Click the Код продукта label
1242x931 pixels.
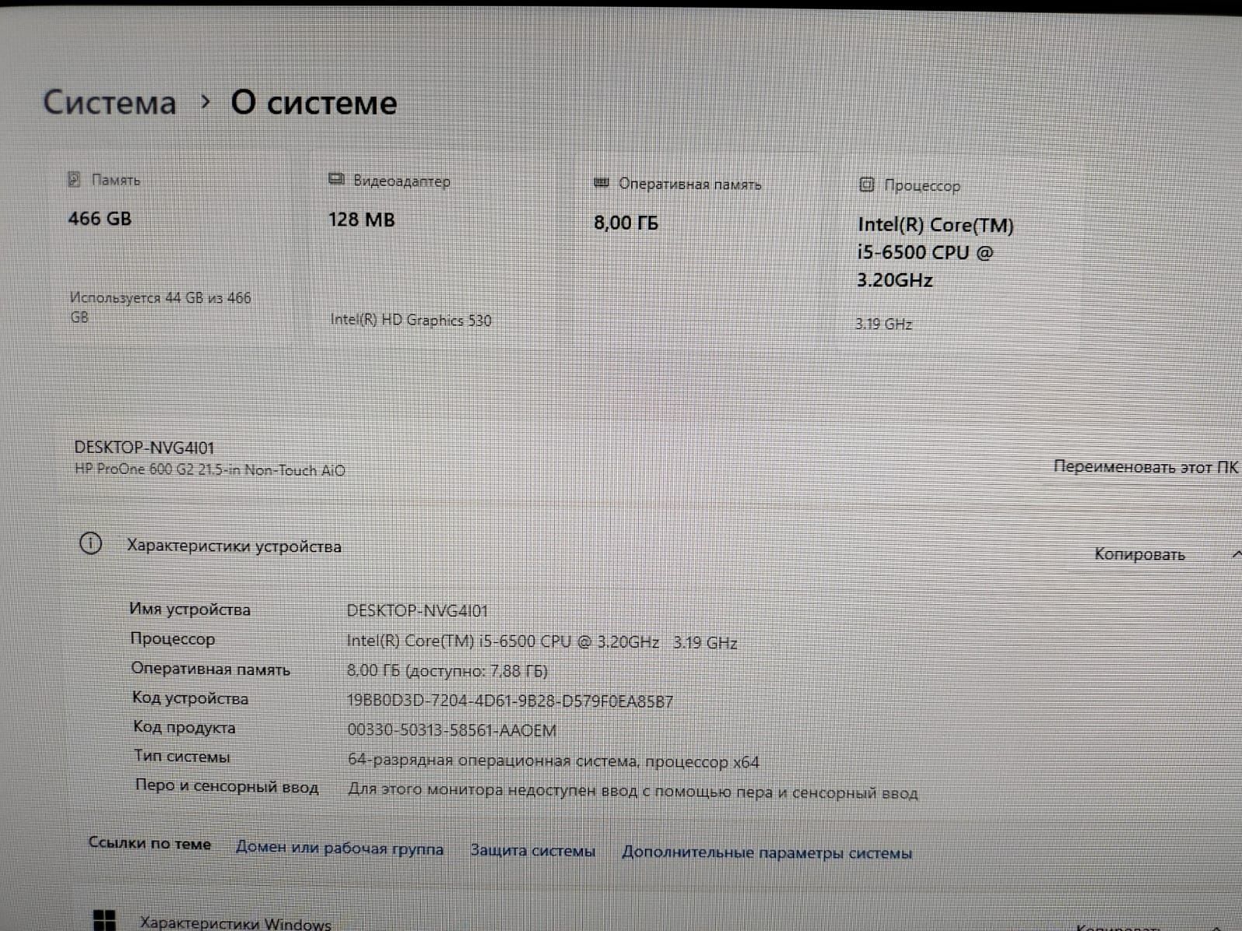(x=184, y=728)
